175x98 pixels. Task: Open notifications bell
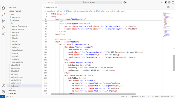click(x=172, y=97)
